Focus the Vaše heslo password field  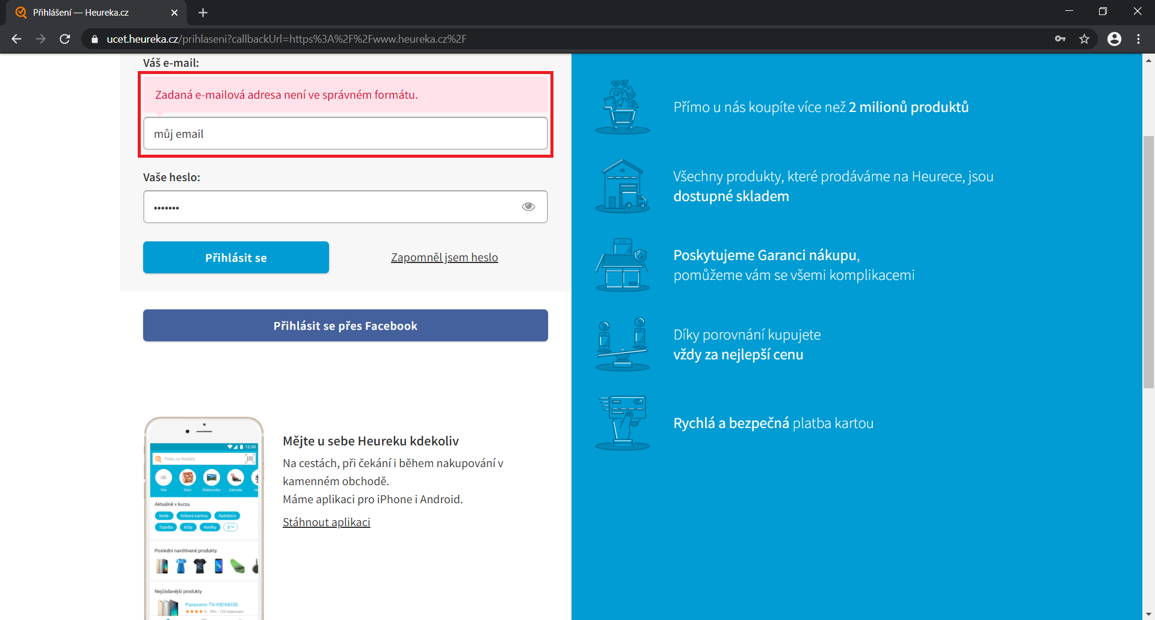(345, 207)
